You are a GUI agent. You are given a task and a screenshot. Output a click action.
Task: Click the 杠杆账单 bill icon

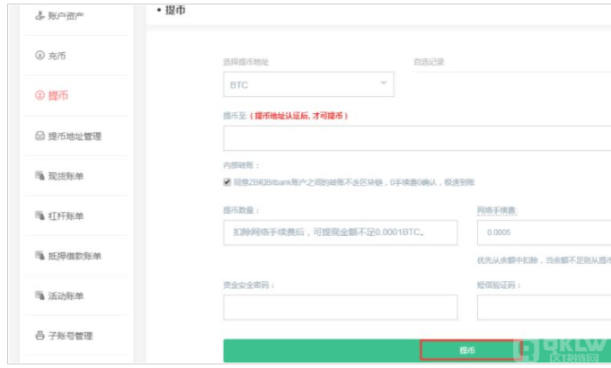(x=40, y=215)
